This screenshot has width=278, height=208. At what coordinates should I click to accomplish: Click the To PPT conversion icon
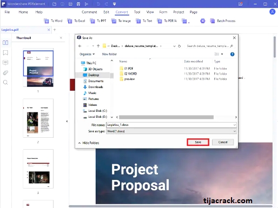point(92,21)
